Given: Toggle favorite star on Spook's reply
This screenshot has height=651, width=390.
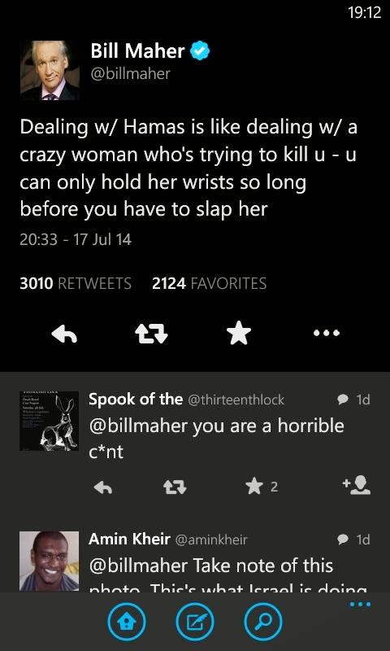Looking at the screenshot, I should (253, 487).
